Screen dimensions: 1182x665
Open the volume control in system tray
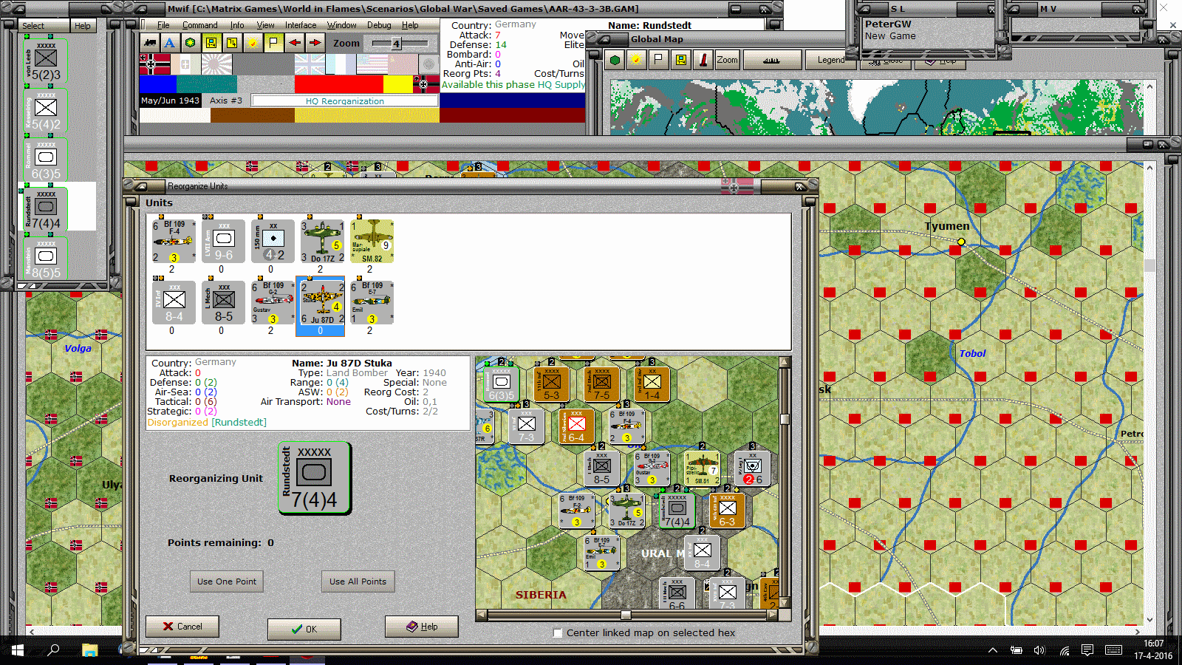click(x=1039, y=650)
